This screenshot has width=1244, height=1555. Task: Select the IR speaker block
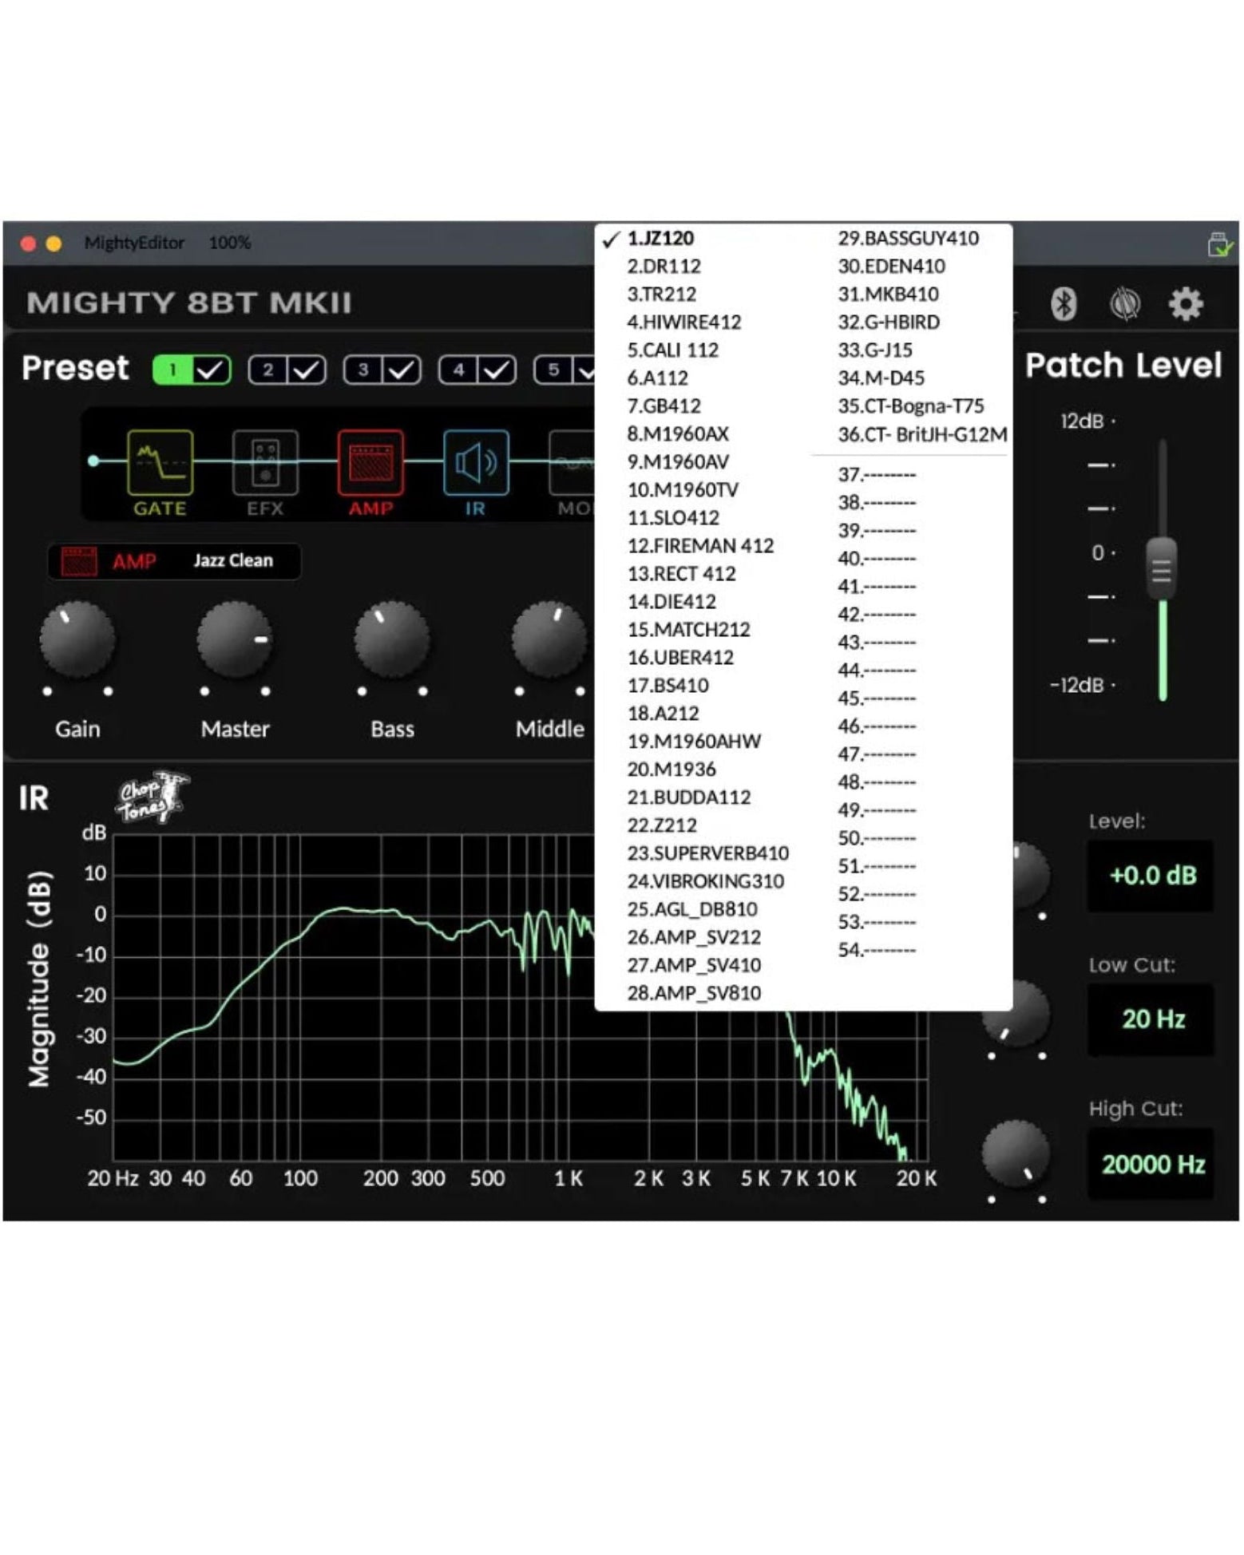pos(476,463)
